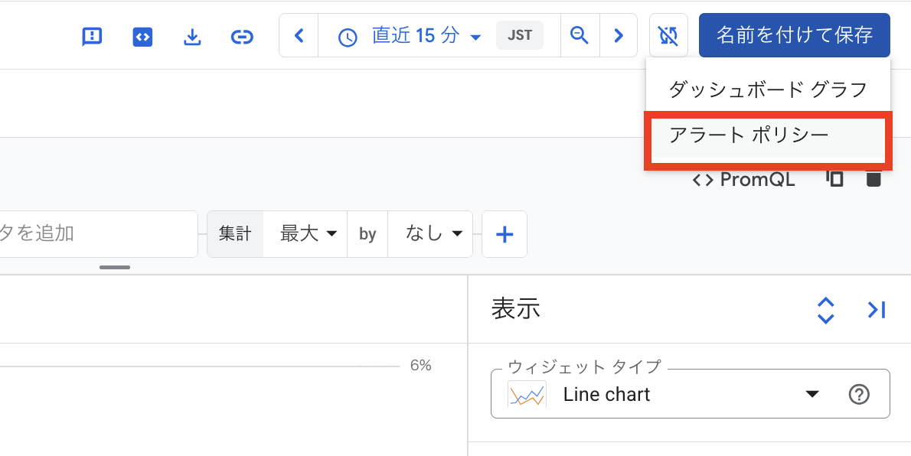Switch to PromQL query mode

[x=743, y=179]
